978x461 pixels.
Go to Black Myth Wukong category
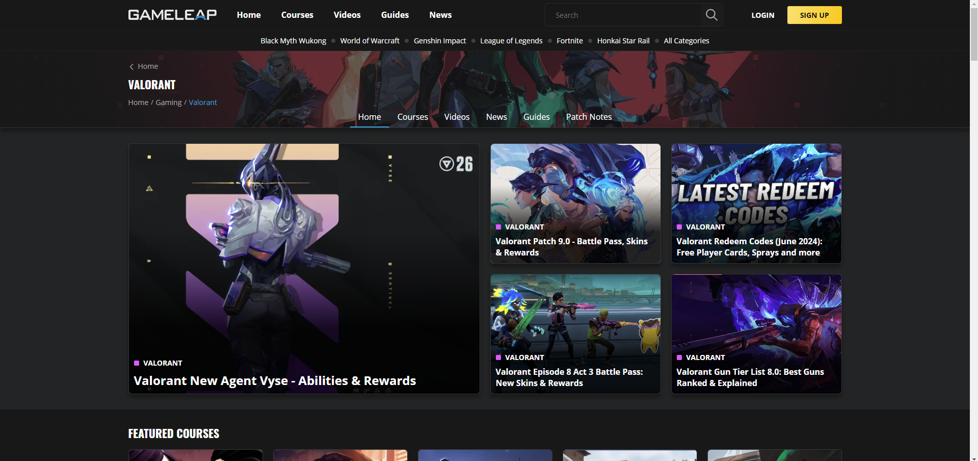[x=293, y=41]
